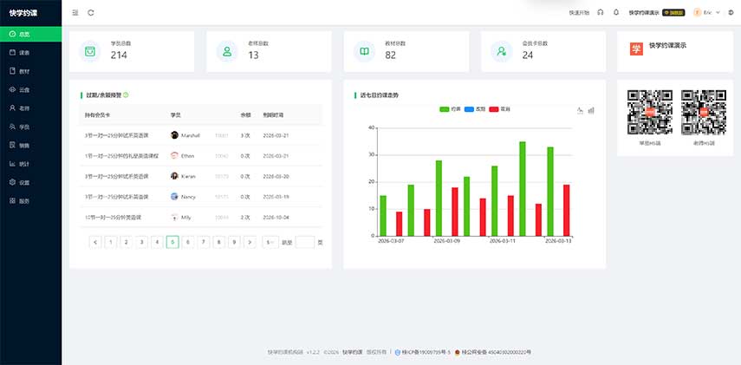Click the jump-to-page input field
Viewport: 741px width, 365px height.
305,243
